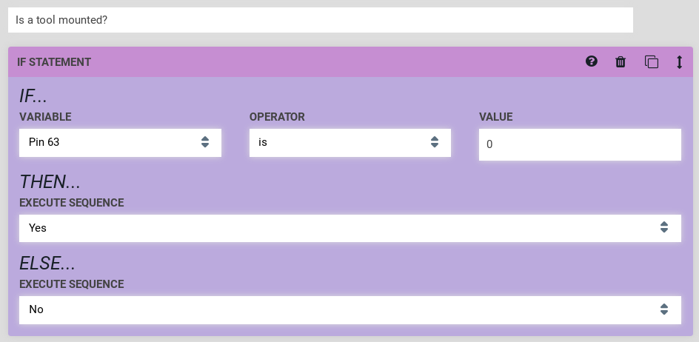Expand the ELSE execute sequence dropdown
Viewport: 699px width, 342px height.
(341, 309)
